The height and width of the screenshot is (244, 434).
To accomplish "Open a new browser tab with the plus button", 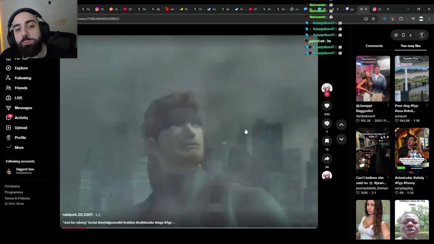I will (x=388, y=9).
